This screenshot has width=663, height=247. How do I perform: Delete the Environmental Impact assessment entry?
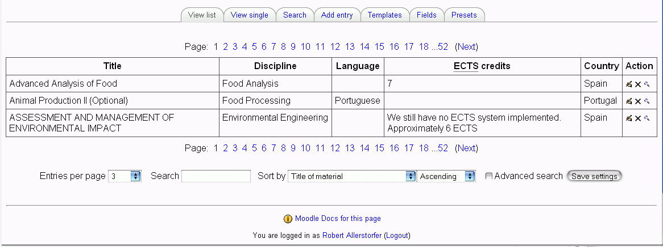[x=638, y=118]
